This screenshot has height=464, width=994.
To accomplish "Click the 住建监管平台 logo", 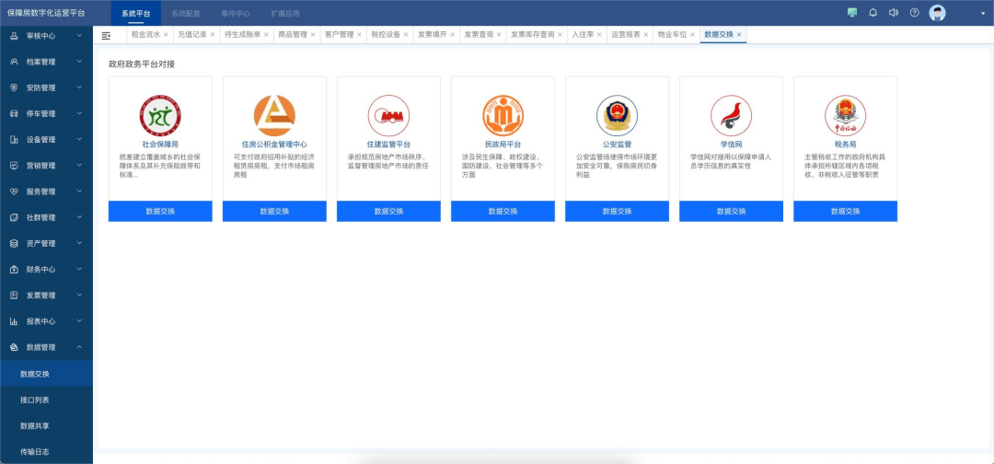I will click(388, 115).
